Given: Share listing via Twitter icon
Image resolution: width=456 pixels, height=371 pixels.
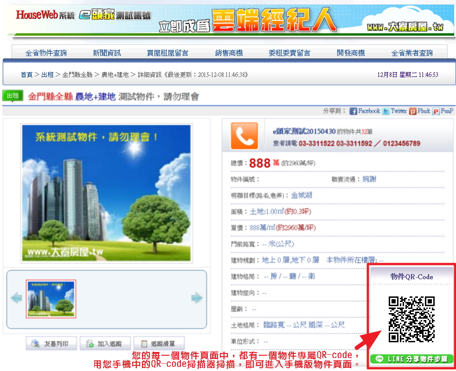Looking at the screenshot, I should point(385,111).
